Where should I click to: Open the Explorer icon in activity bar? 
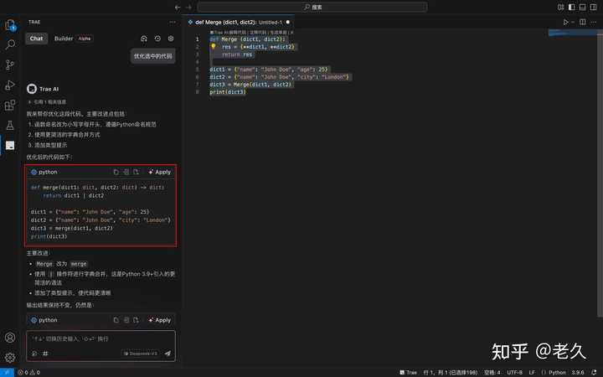tap(10, 24)
